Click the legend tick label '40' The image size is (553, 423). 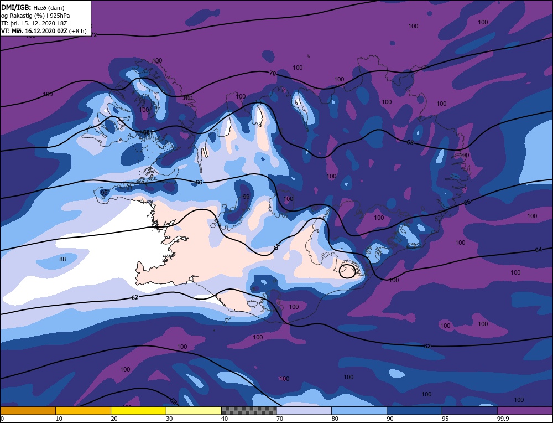coord(225,419)
